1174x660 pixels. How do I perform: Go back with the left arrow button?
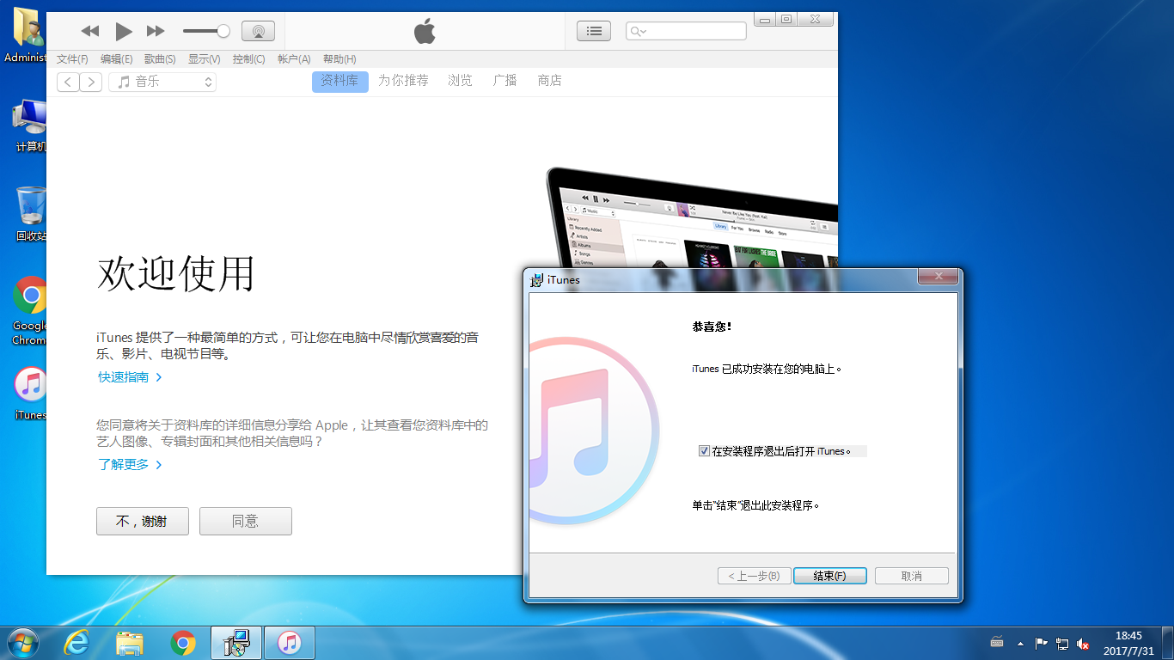68,82
